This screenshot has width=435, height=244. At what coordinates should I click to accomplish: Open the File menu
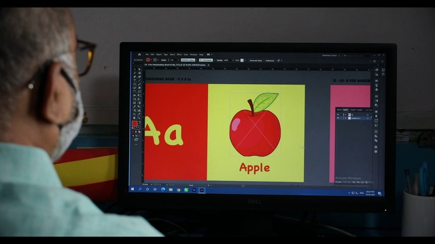point(147,54)
